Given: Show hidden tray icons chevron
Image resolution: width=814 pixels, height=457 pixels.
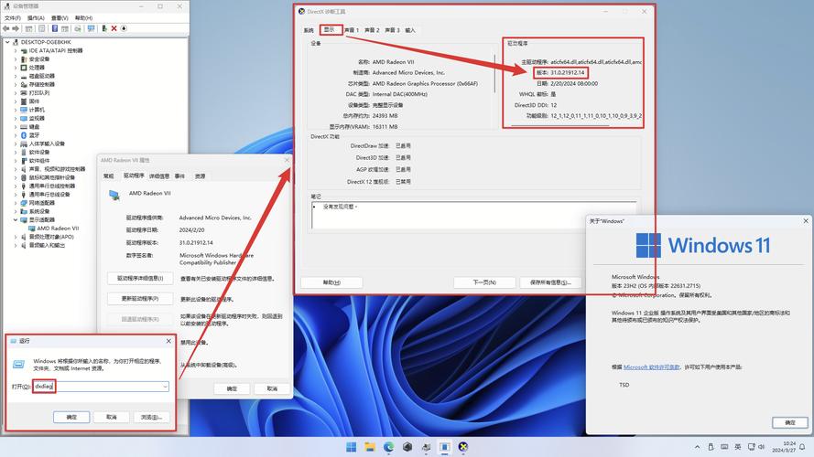Looking at the screenshot, I should coord(697,447).
